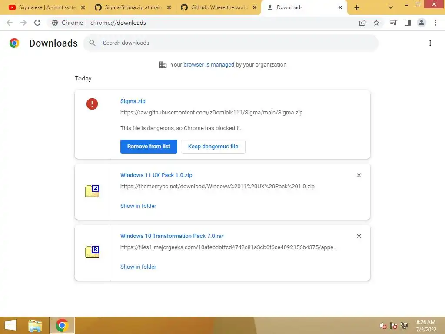Open Chrome's three-dot menu in toolbar
445x334 pixels.
coord(435,23)
